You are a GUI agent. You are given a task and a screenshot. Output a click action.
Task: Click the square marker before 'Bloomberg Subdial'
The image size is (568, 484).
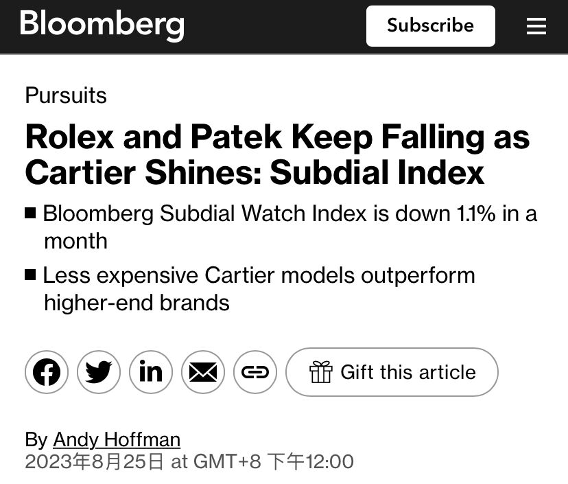click(30, 213)
